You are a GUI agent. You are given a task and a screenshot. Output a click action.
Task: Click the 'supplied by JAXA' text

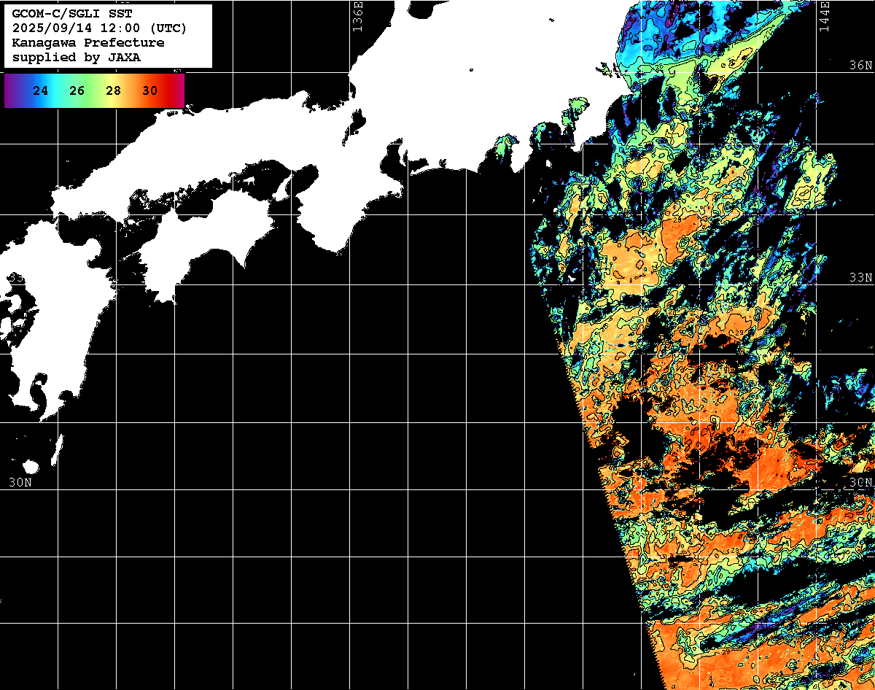tap(76, 57)
